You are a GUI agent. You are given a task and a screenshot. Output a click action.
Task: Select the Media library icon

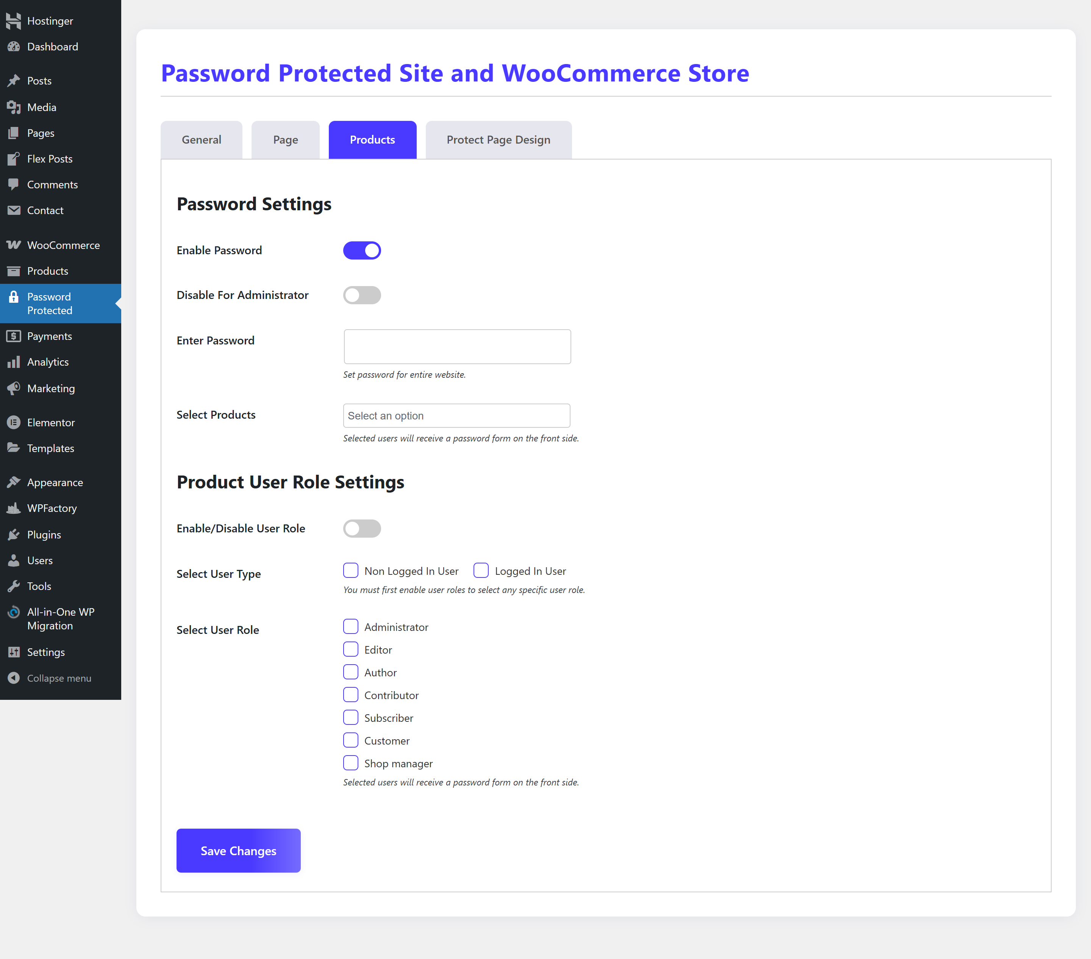(14, 107)
